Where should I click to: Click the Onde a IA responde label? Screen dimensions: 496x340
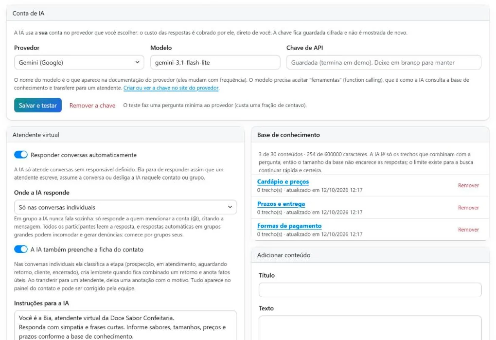41,193
